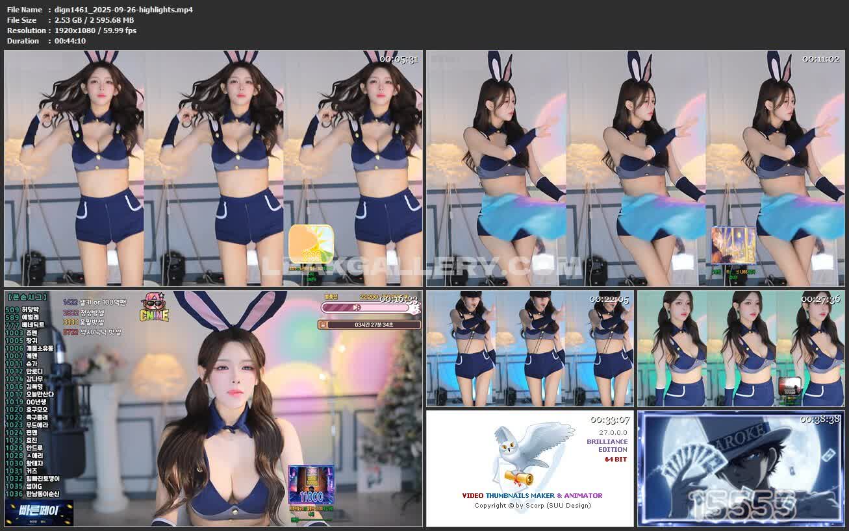
Task: Click the Video Thumbnails Maker & Animator title
Action: (531, 495)
